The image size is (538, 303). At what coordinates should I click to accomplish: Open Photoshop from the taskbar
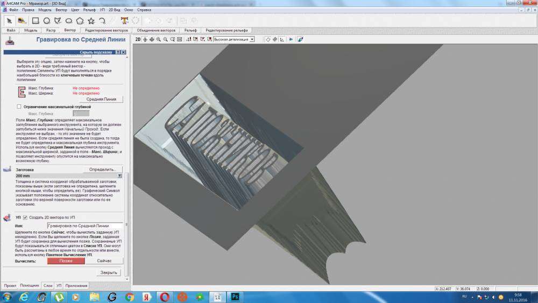235,297
